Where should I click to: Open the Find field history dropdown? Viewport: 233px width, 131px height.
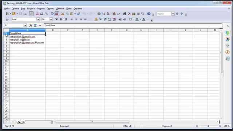click(173, 14)
